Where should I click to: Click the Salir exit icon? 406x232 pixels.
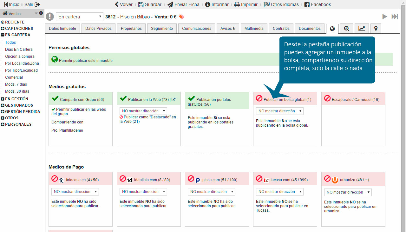pos(37,4)
